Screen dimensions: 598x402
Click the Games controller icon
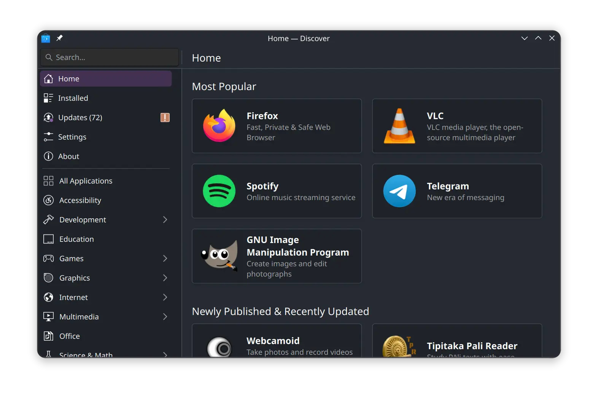click(x=48, y=258)
